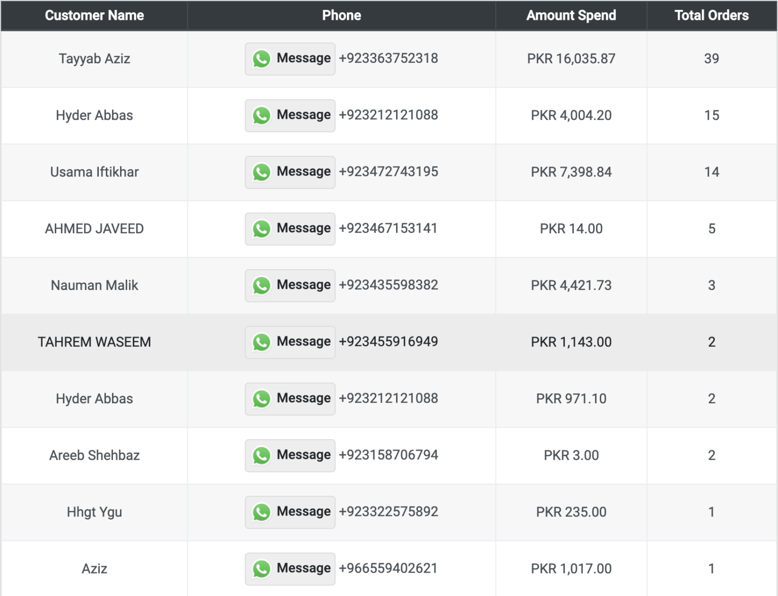Select the customer name Nauman Malik
778x596 pixels.
94,285
